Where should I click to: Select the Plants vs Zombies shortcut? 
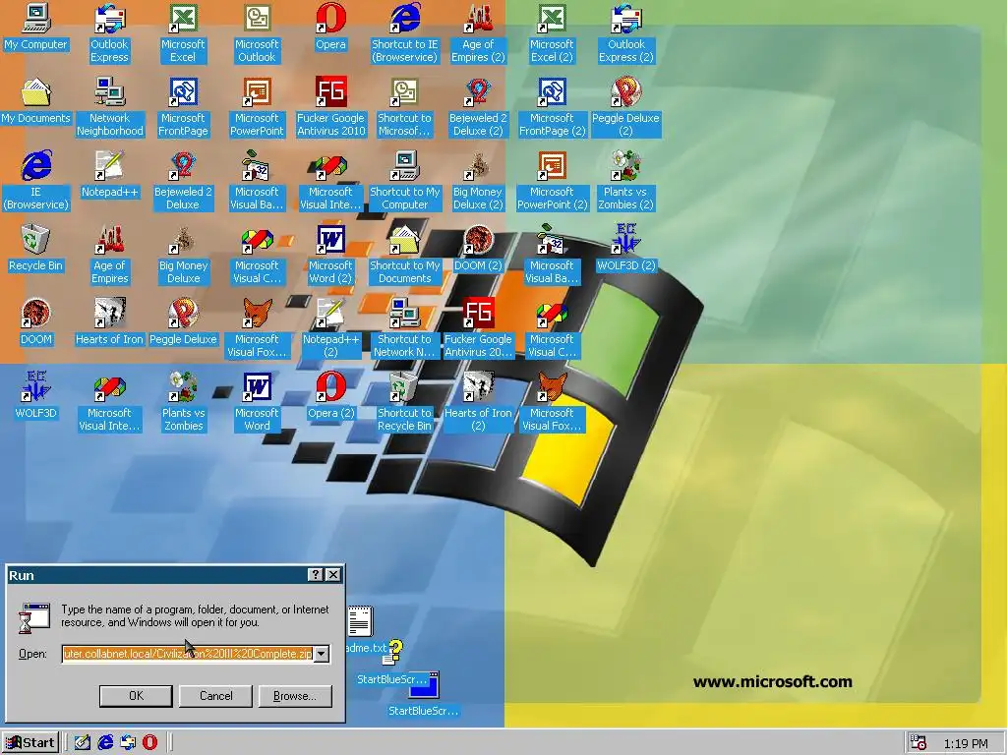tap(183, 402)
